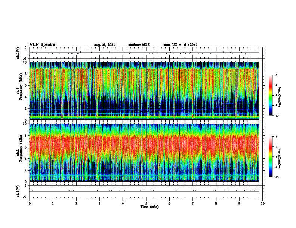Click time axis tick label "0"
296x228 pixels.
coord(30,203)
